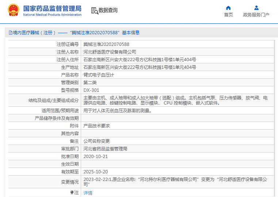Go to 首页 text link
The width and height of the screenshot is (278, 197).
(228, 15)
